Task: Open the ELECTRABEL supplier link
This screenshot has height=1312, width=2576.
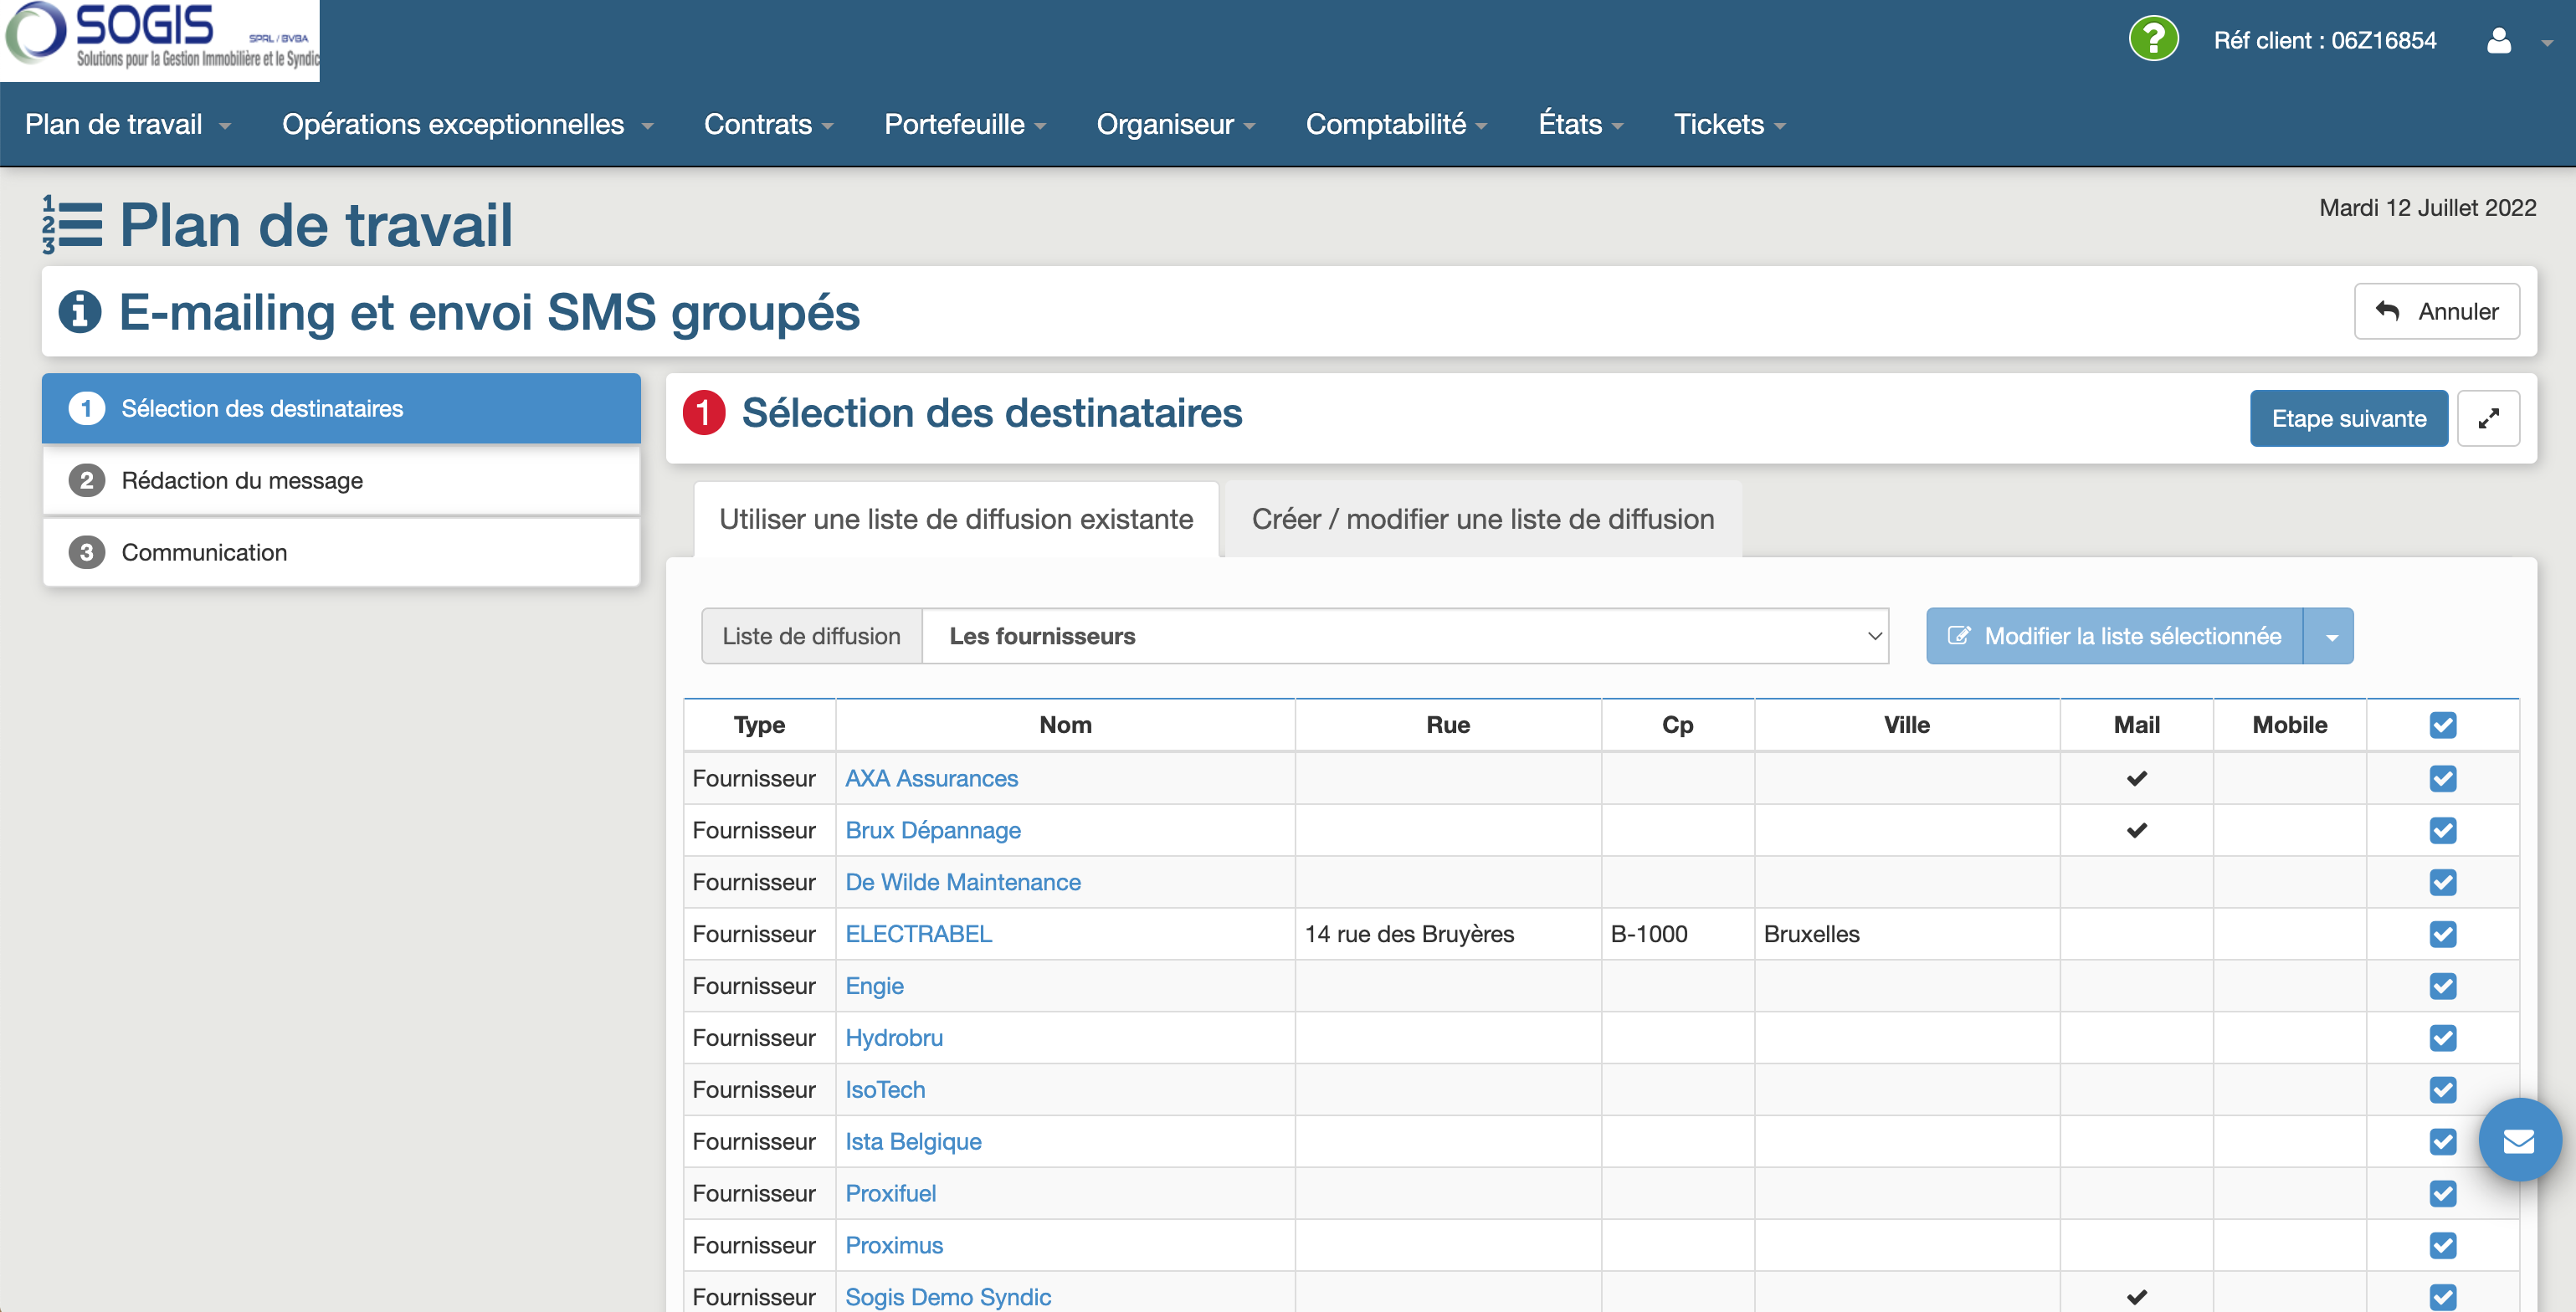Action: 918,934
